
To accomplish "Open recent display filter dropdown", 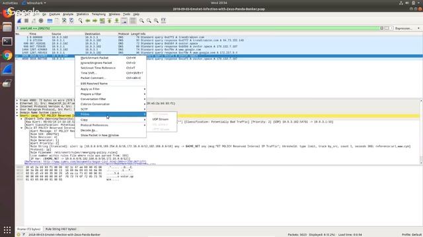I will point(392,28).
